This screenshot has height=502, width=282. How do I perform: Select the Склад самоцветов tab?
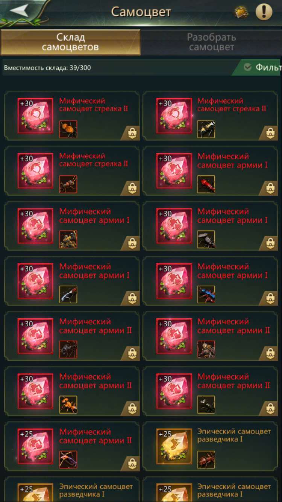(70, 42)
